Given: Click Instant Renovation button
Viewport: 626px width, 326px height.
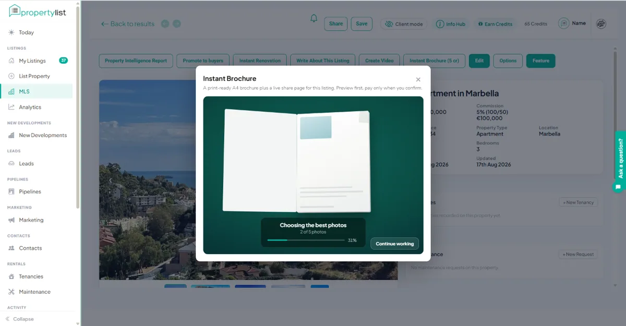Looking at the screenshot, I should click(x=260, y=61).
